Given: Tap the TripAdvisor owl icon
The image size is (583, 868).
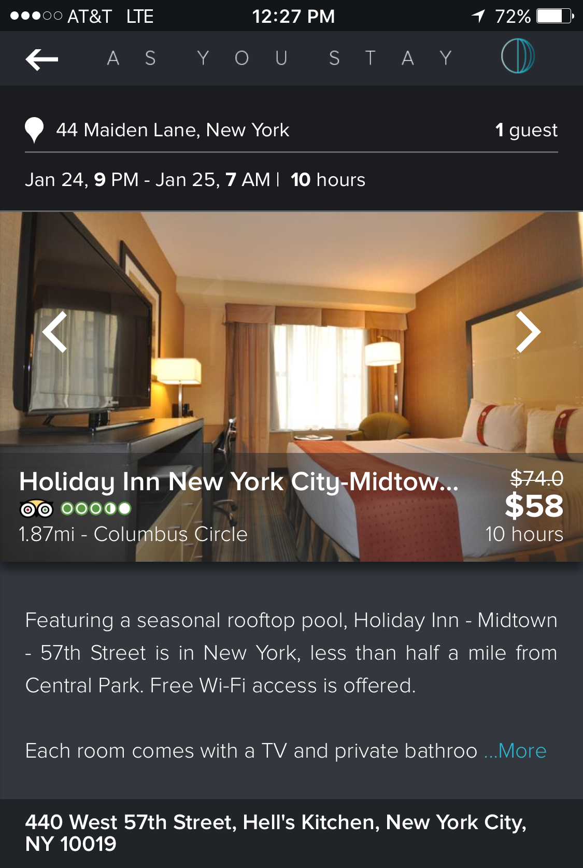Looking at the screenshot, I should pyautogui.click(x=36, y=509).
